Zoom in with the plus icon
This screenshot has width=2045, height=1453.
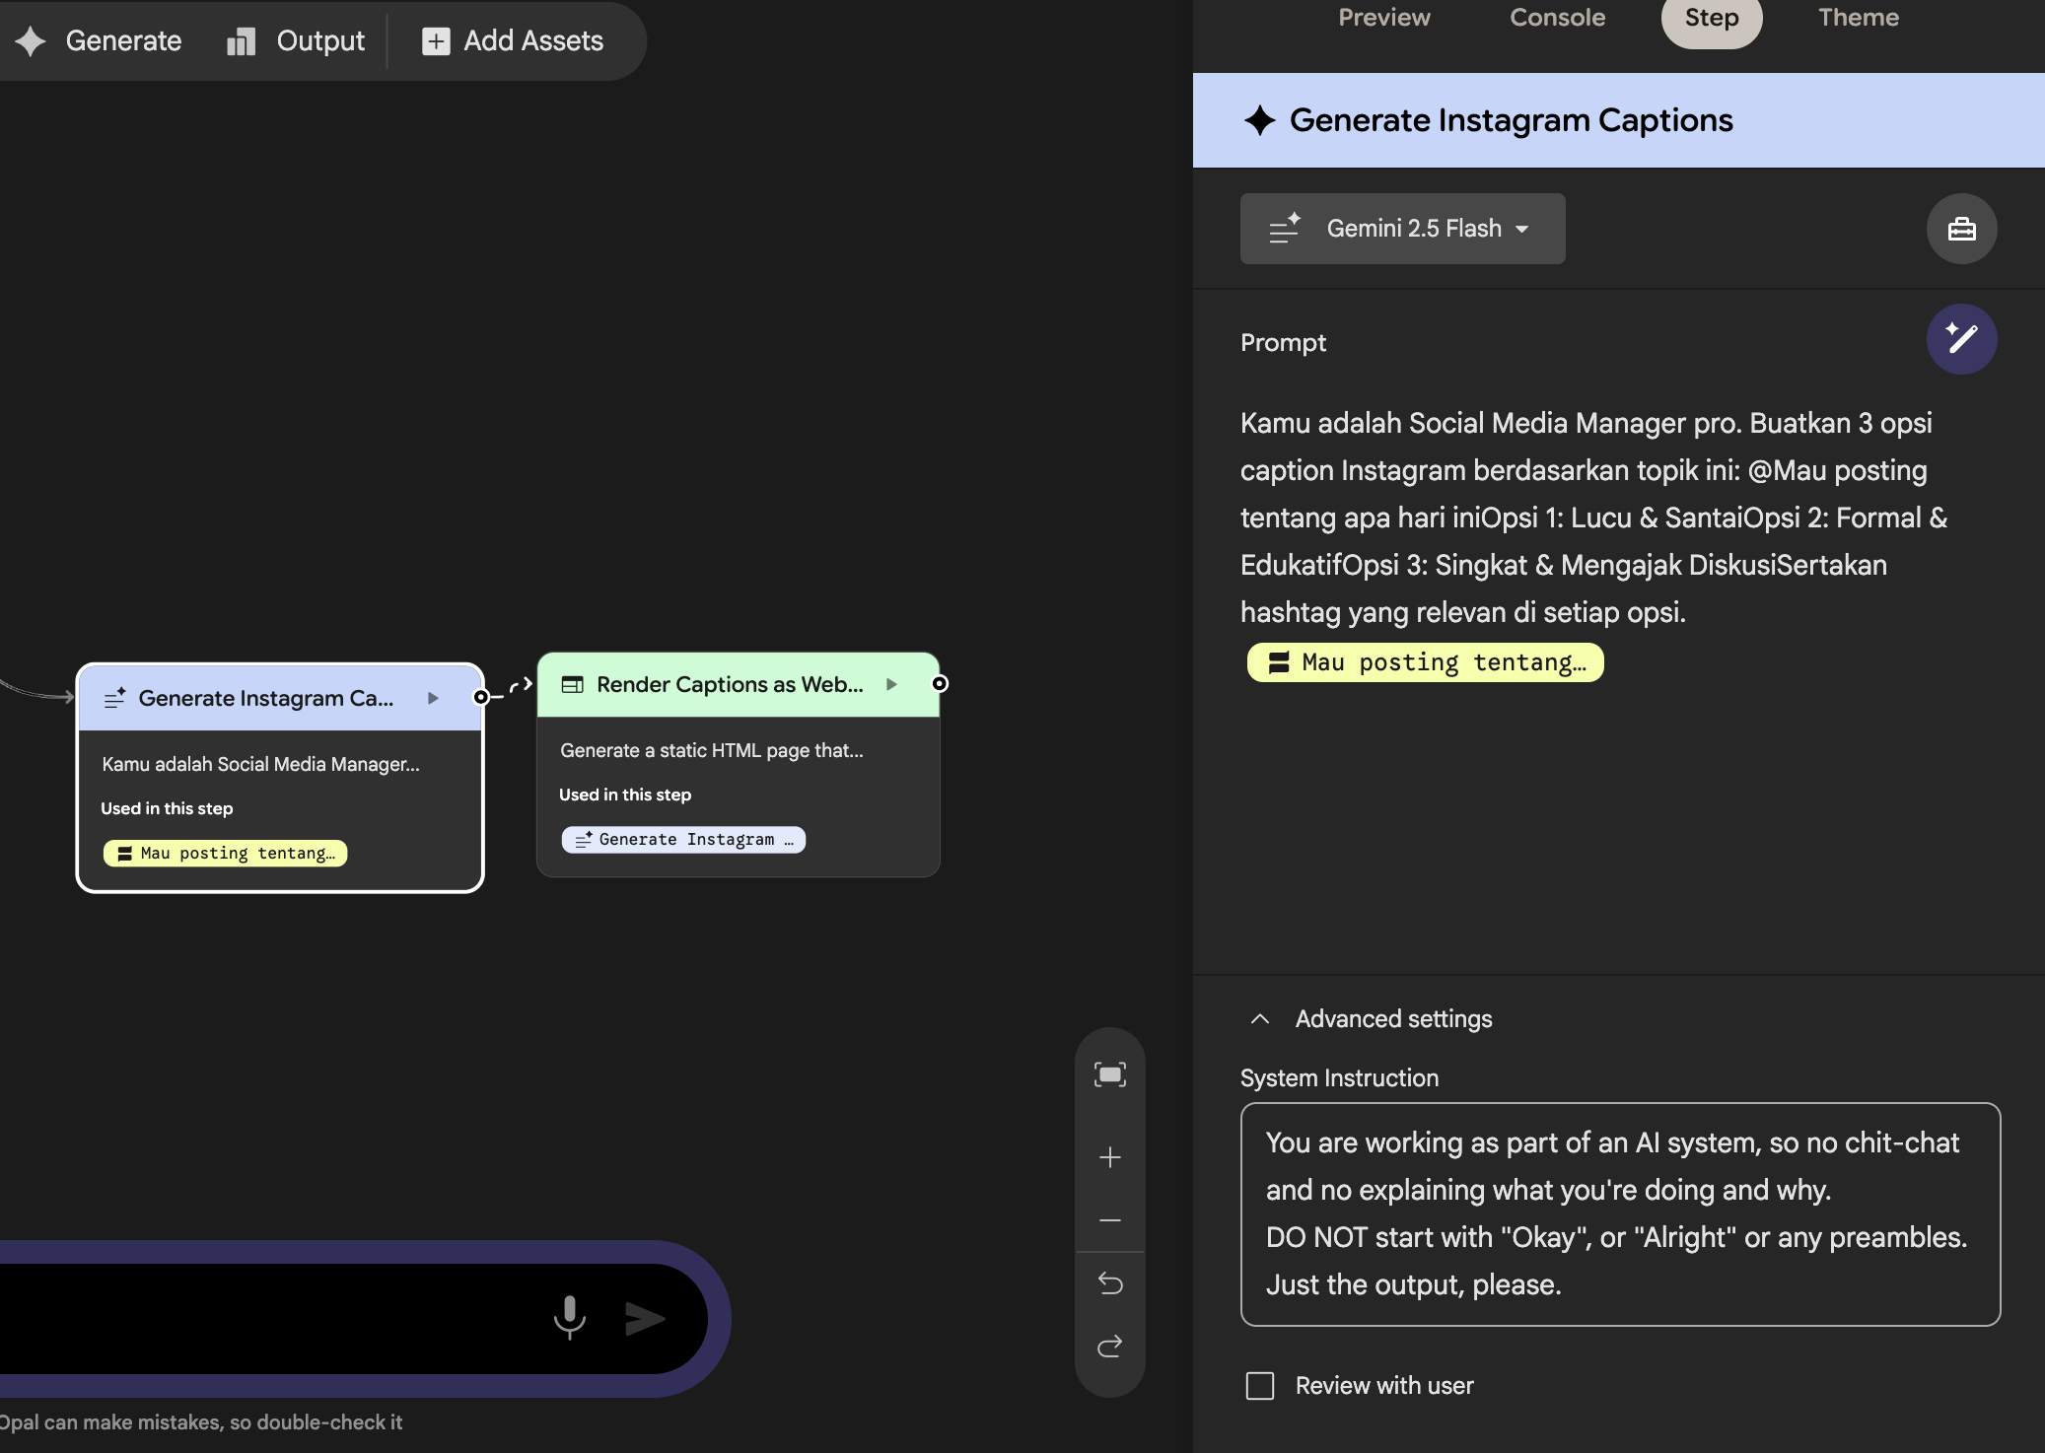[1109, 1157]
